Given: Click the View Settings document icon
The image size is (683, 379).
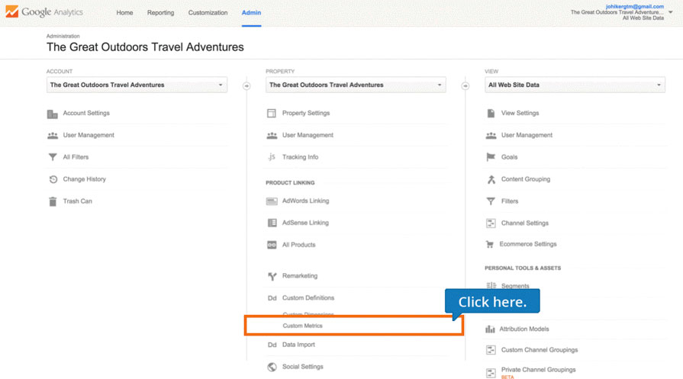Looking at the screenshot, I should [x=491, y=113].
